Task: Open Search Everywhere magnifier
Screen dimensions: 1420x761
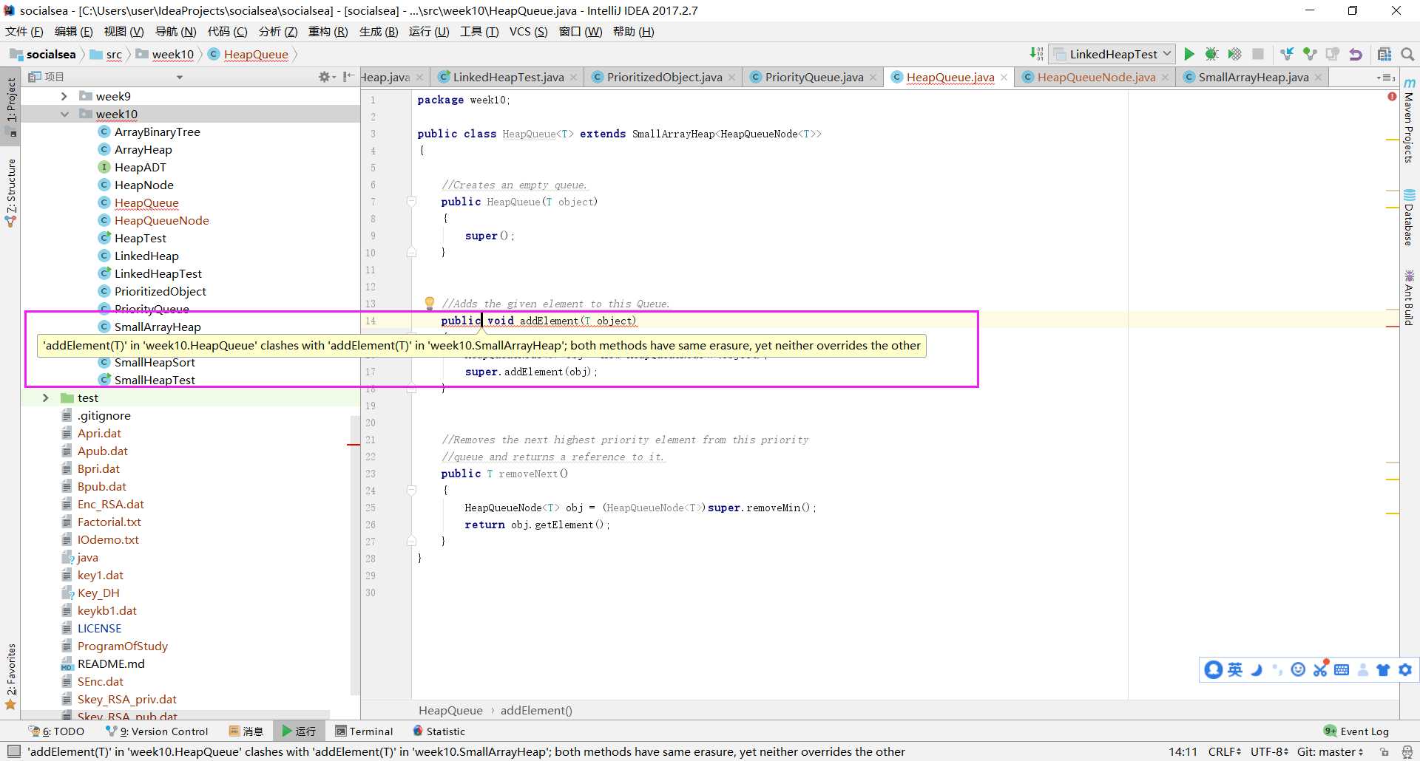Action: point(1407,54)
